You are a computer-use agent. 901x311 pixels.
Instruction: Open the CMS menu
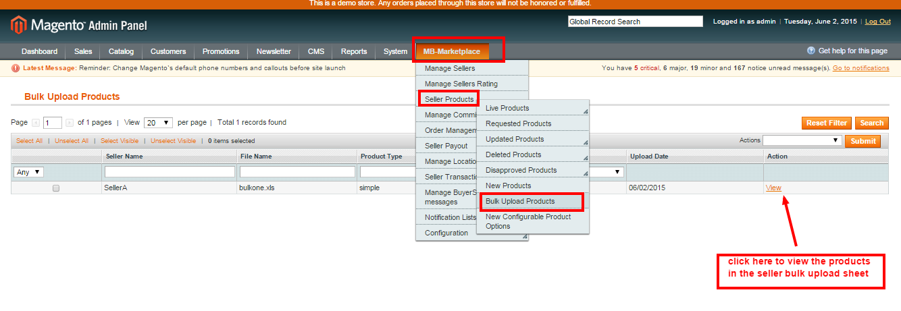tap(316, 51)
